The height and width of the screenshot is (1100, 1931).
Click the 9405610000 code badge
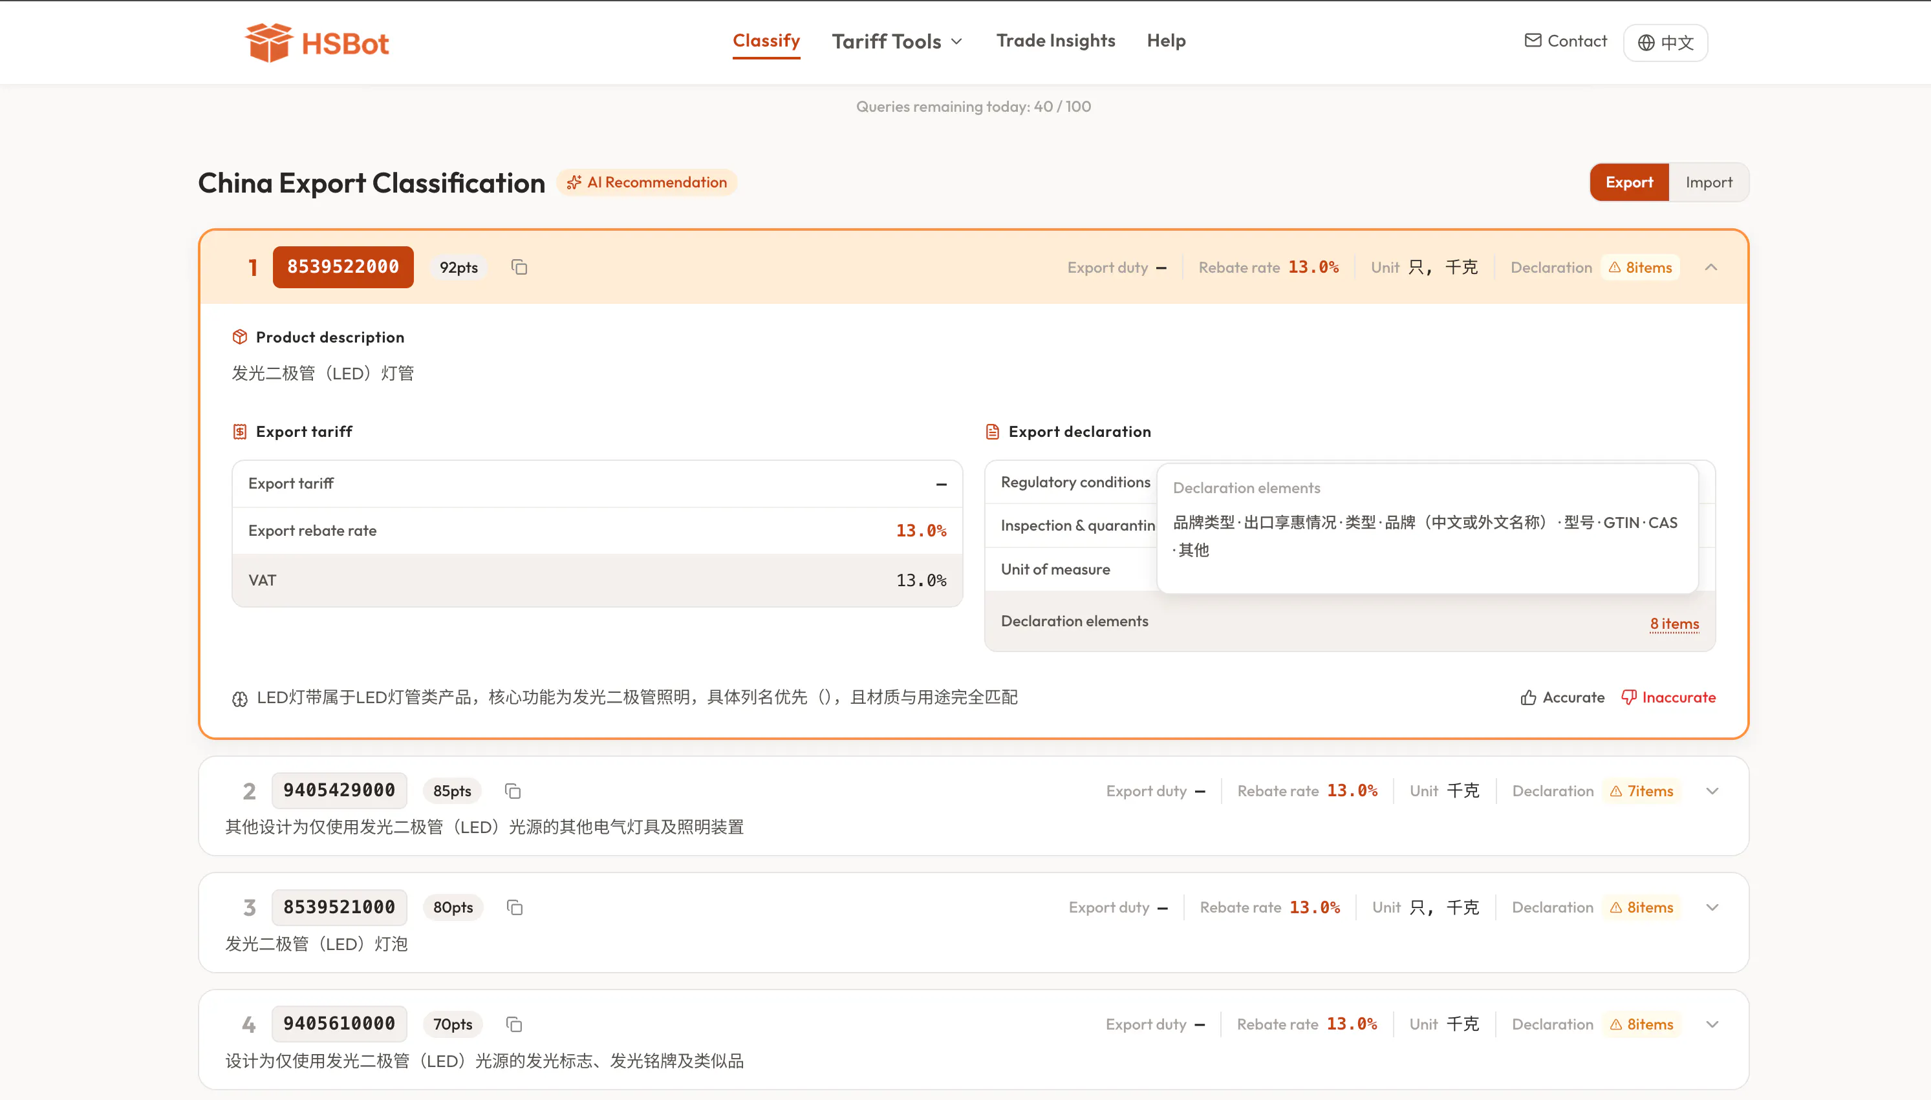(x=340, y=1024)
